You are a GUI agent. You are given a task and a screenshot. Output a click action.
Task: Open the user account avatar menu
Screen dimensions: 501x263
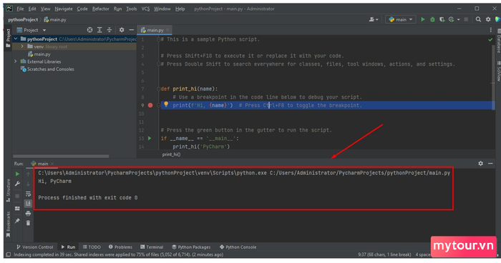click(374, 19)
